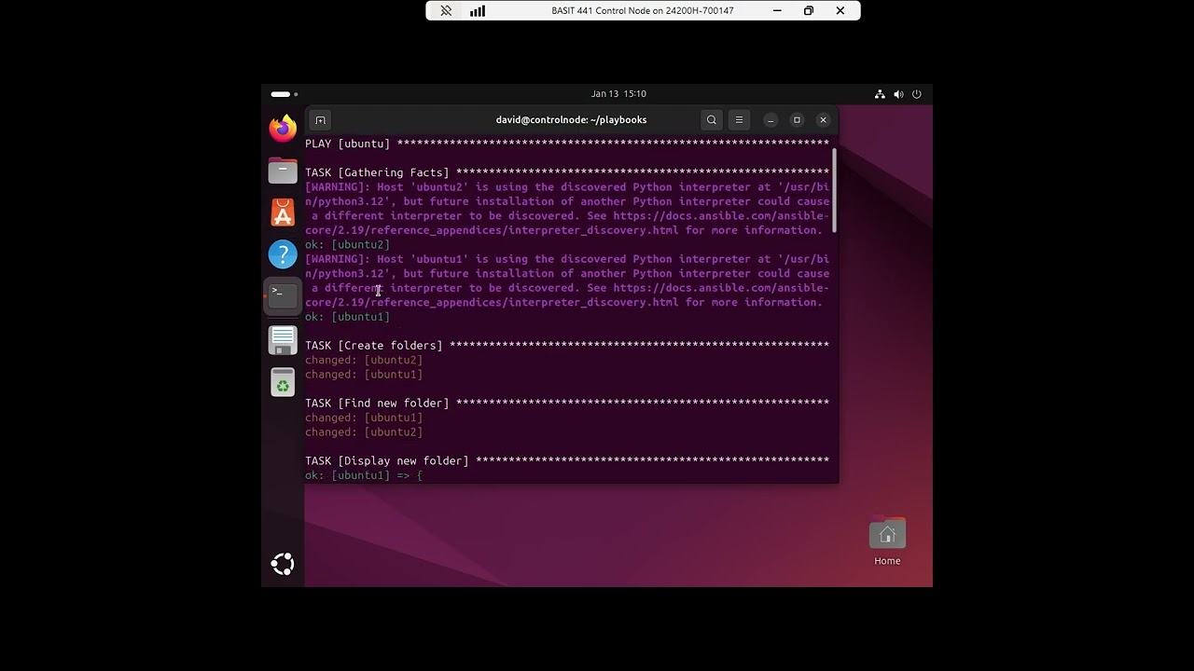The image size is (1194, 671).
Task: Open the floppy disk drive icon in dock
Action: click(283, 340)
